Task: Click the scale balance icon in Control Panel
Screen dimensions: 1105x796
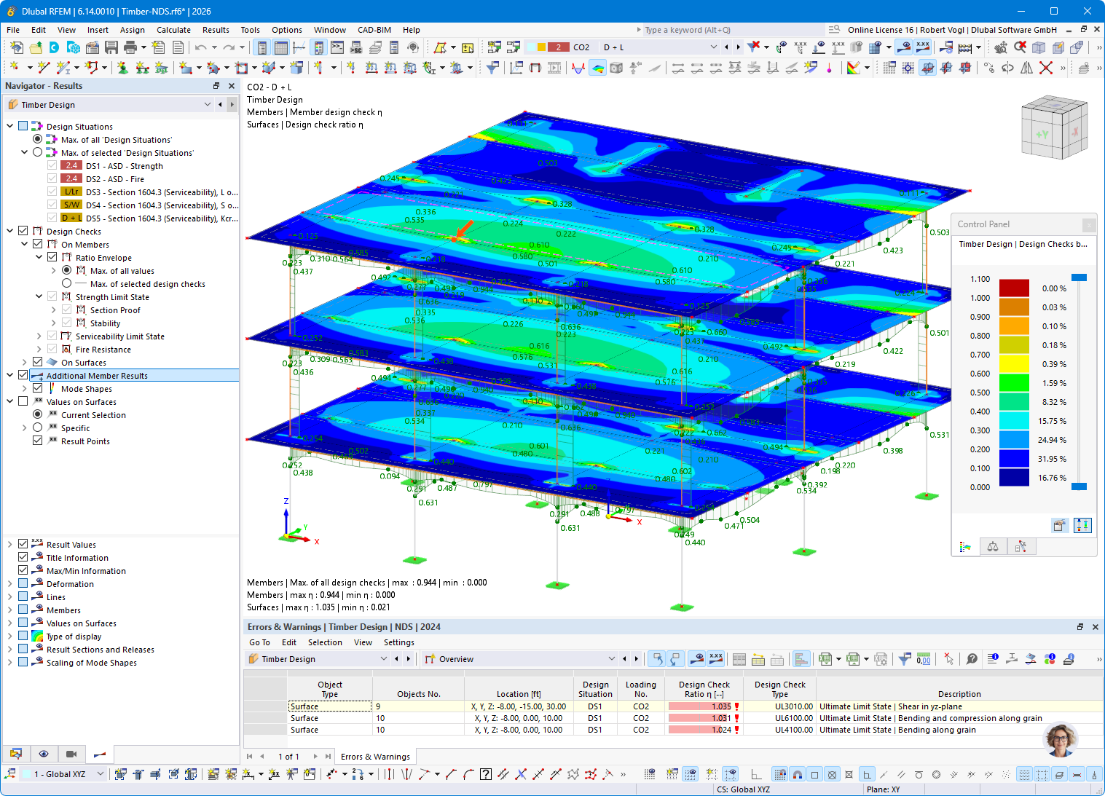Action: (993, 546)
